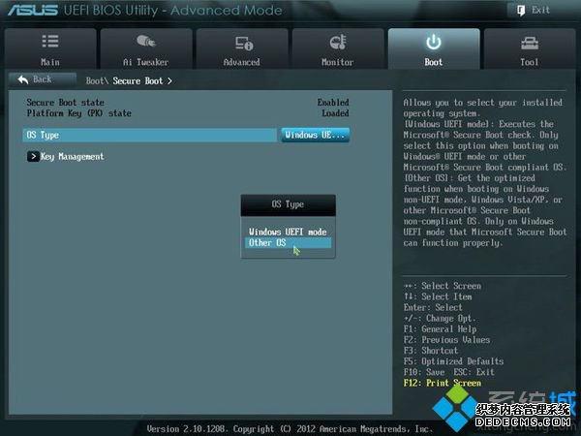Image resolution: width=581 pixels, height=436 pixels.
Task: Click F3: Shortcut hint
Action: click(431, 351)
